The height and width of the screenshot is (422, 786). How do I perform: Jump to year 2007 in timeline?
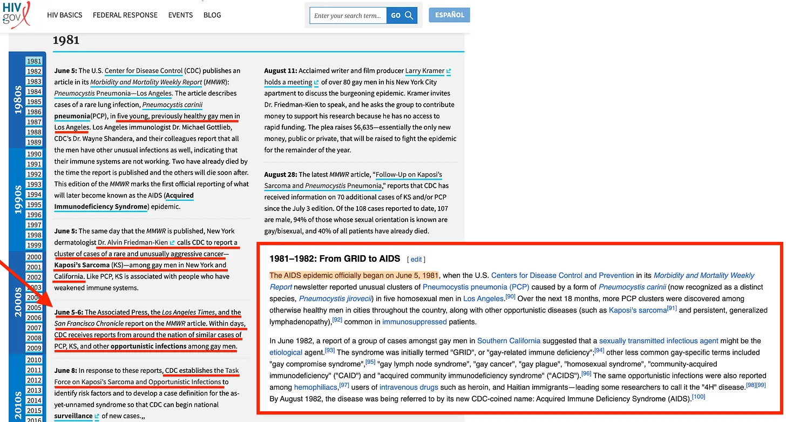34,328
